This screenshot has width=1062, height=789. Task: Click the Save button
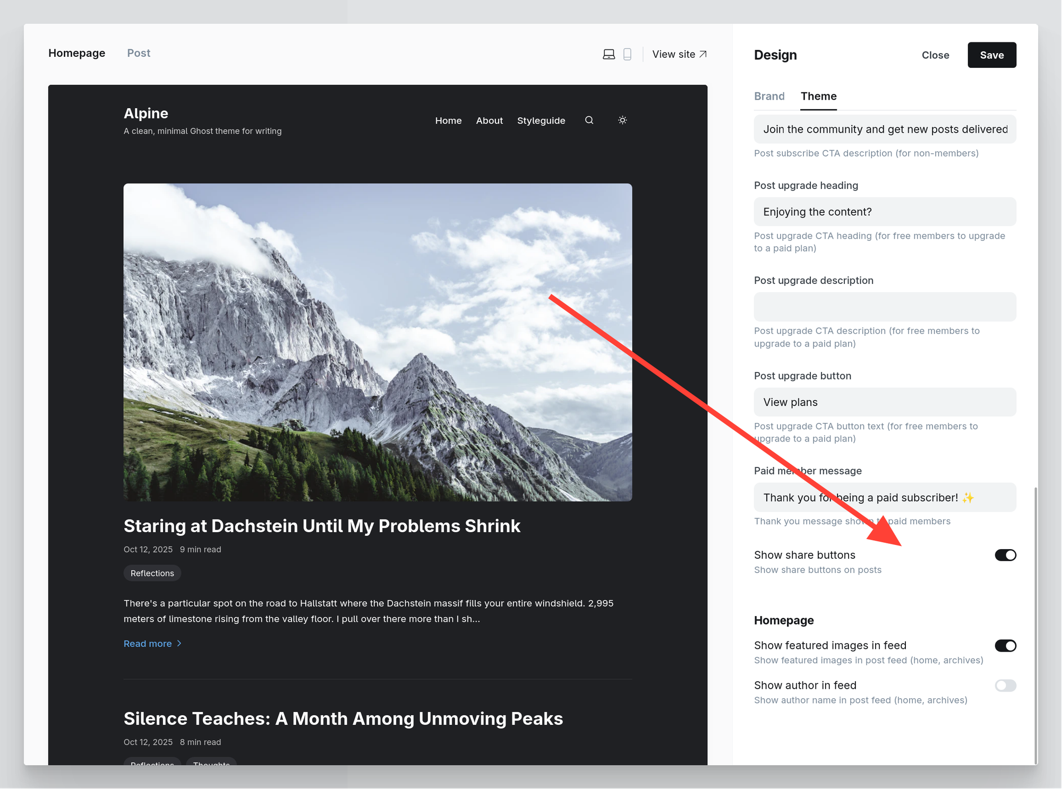[991, 55]
